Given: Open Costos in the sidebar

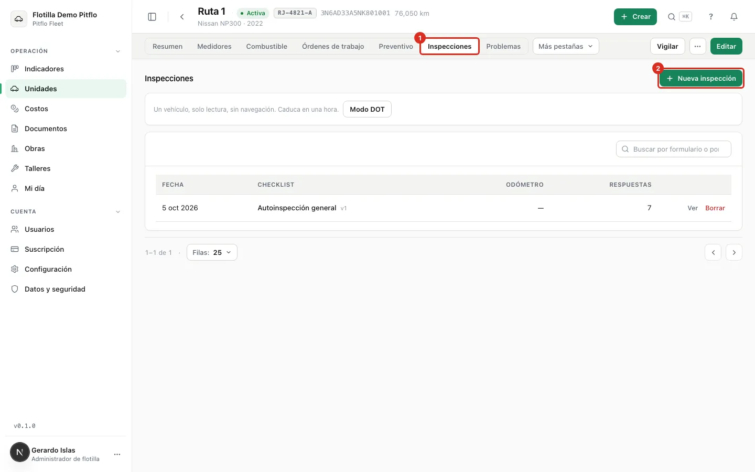Looking at the screenshot, I should click(66, 109).
